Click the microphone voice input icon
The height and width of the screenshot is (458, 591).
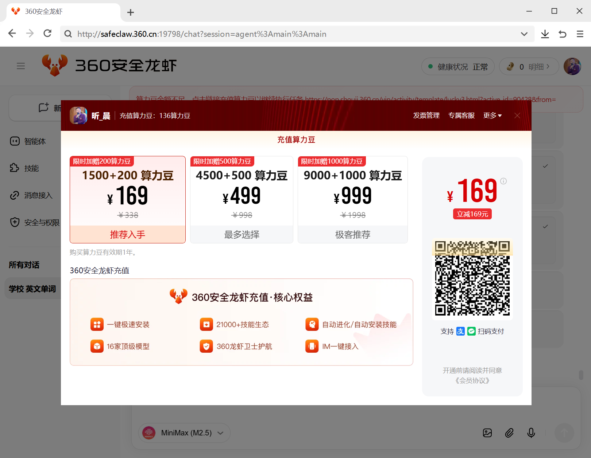click(x=531, y=433)
